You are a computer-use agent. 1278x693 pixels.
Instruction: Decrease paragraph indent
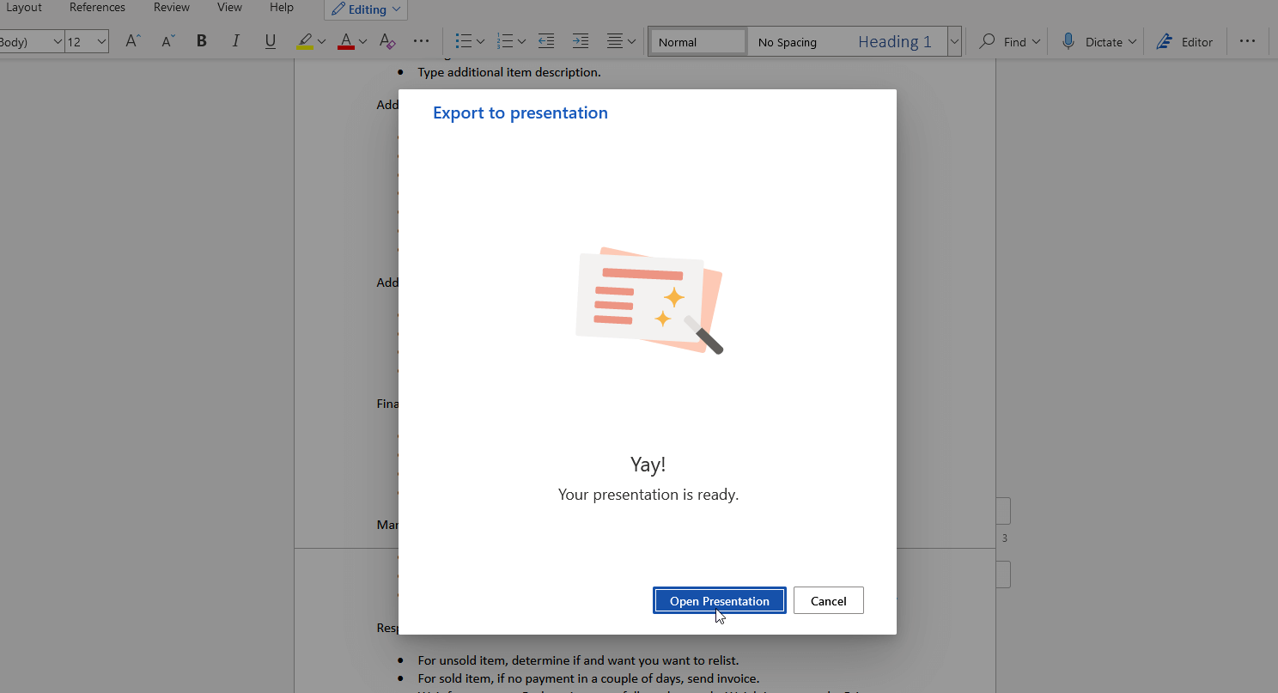pyautogui.click(x=545, y=41)
